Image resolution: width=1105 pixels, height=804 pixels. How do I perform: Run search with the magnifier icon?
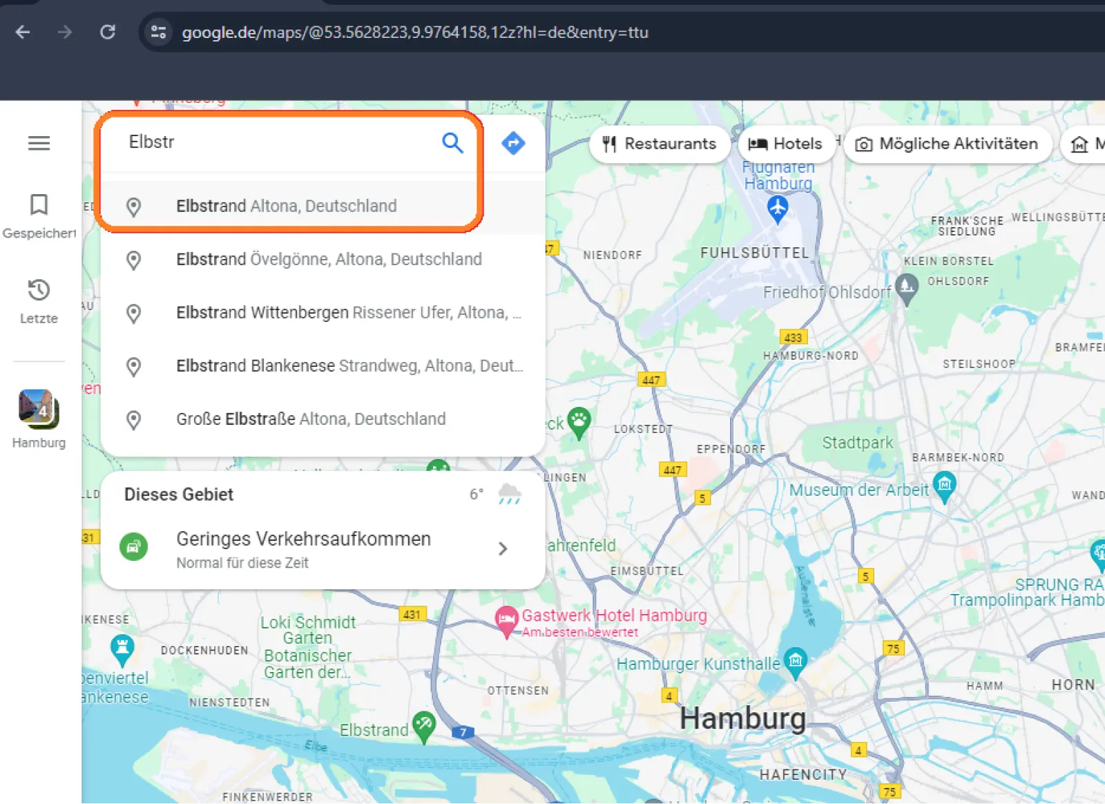tap(452, 143)
